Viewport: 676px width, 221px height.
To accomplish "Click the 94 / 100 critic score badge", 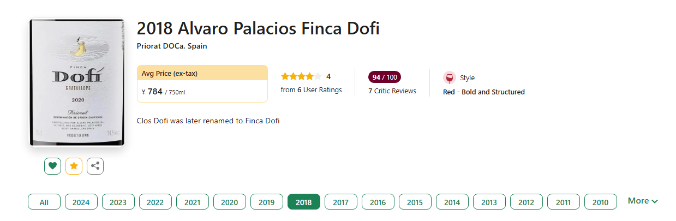I will click(x=385, y=77).
